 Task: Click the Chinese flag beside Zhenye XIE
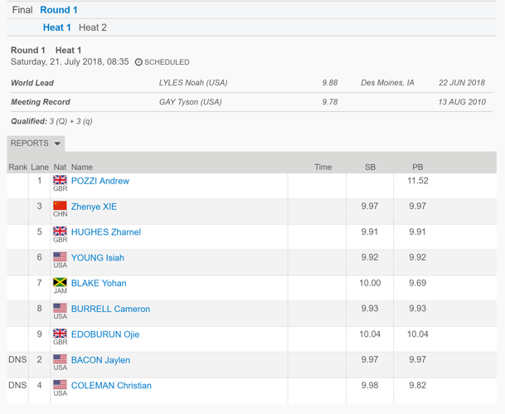tap(60, 206)
